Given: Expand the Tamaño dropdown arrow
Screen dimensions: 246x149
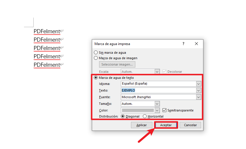Looking at the screenshot, I should (x=157, y=104).
